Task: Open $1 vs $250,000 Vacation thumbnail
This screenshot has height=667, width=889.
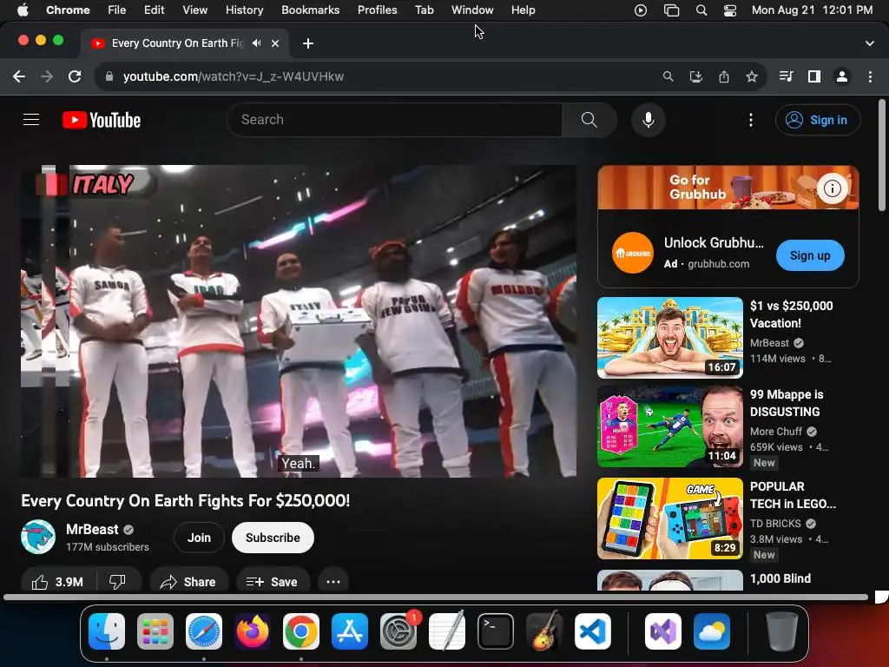Action: coord(669,338)
